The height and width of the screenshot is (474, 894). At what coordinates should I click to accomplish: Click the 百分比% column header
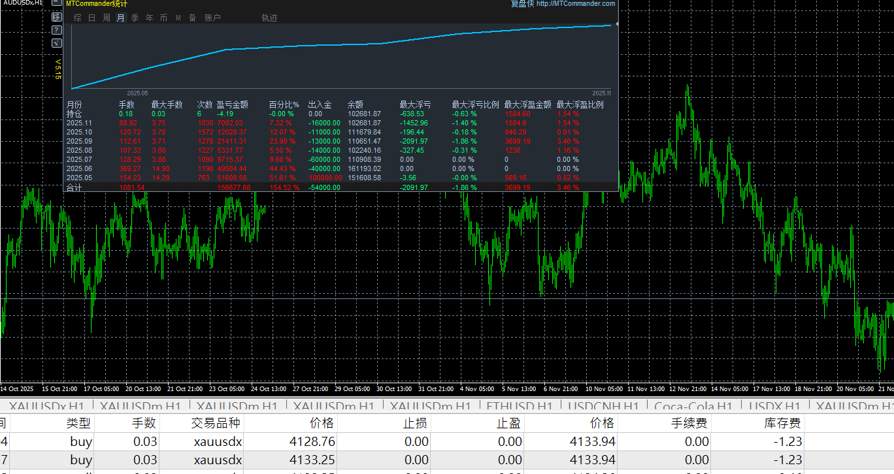point(284,104)
